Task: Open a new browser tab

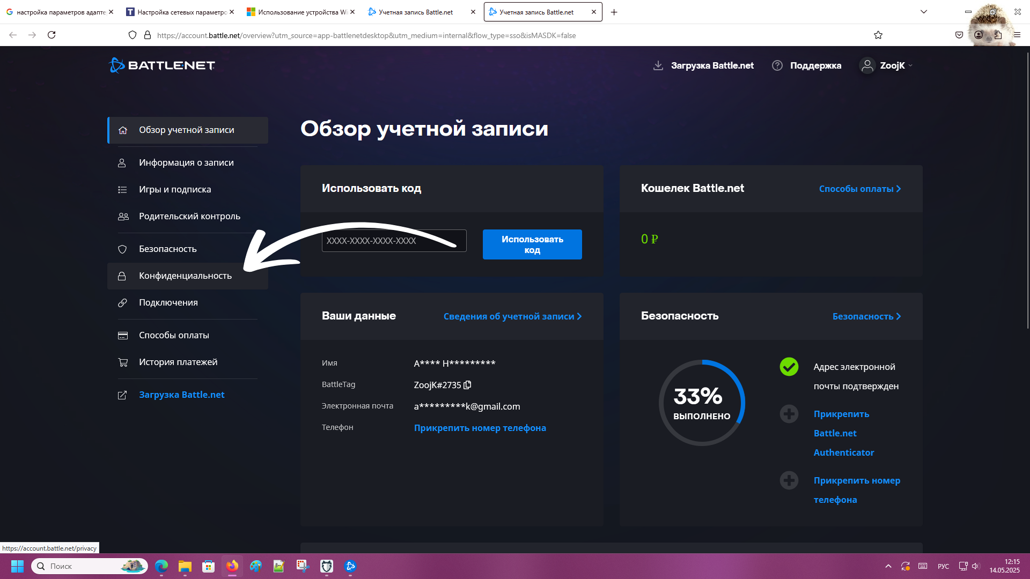Action: (x=614, y=12)
